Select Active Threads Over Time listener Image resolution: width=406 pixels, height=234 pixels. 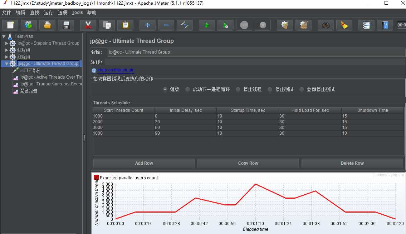click(x=51, y=77)
